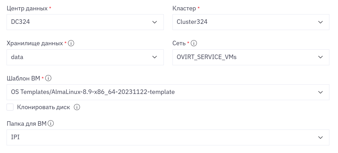This screenshot has width=338, height=153.
Task: Click the IPI folder value field
Action: (x=168, y=137)
